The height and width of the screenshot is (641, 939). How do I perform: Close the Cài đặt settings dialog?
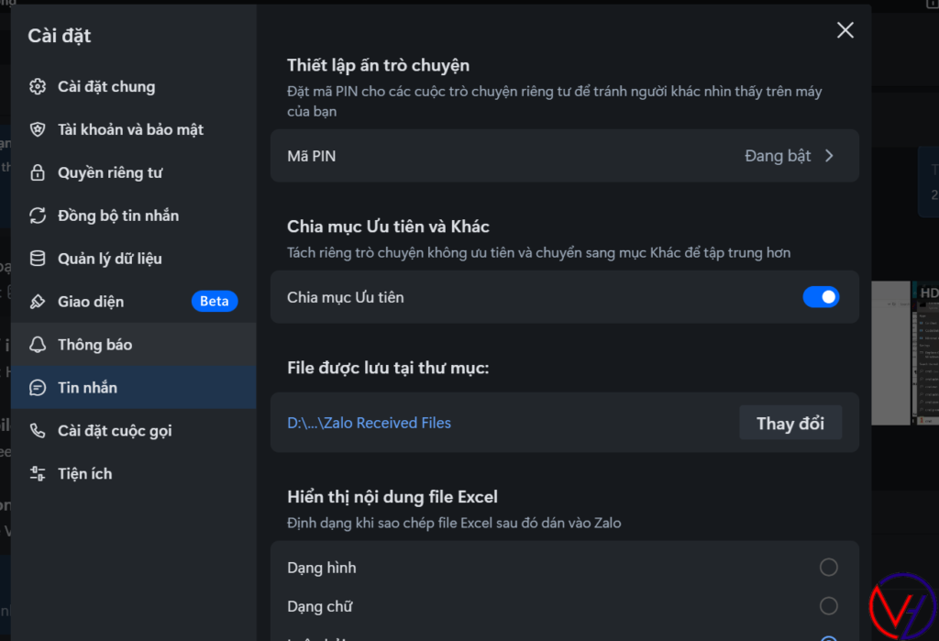(845, 30)
